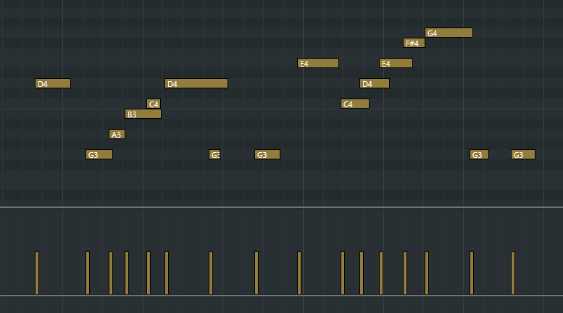The width and height of the screenshot is (563, 313).
Task: Click the divider line above the velocity pane
Action: [281, 207]
